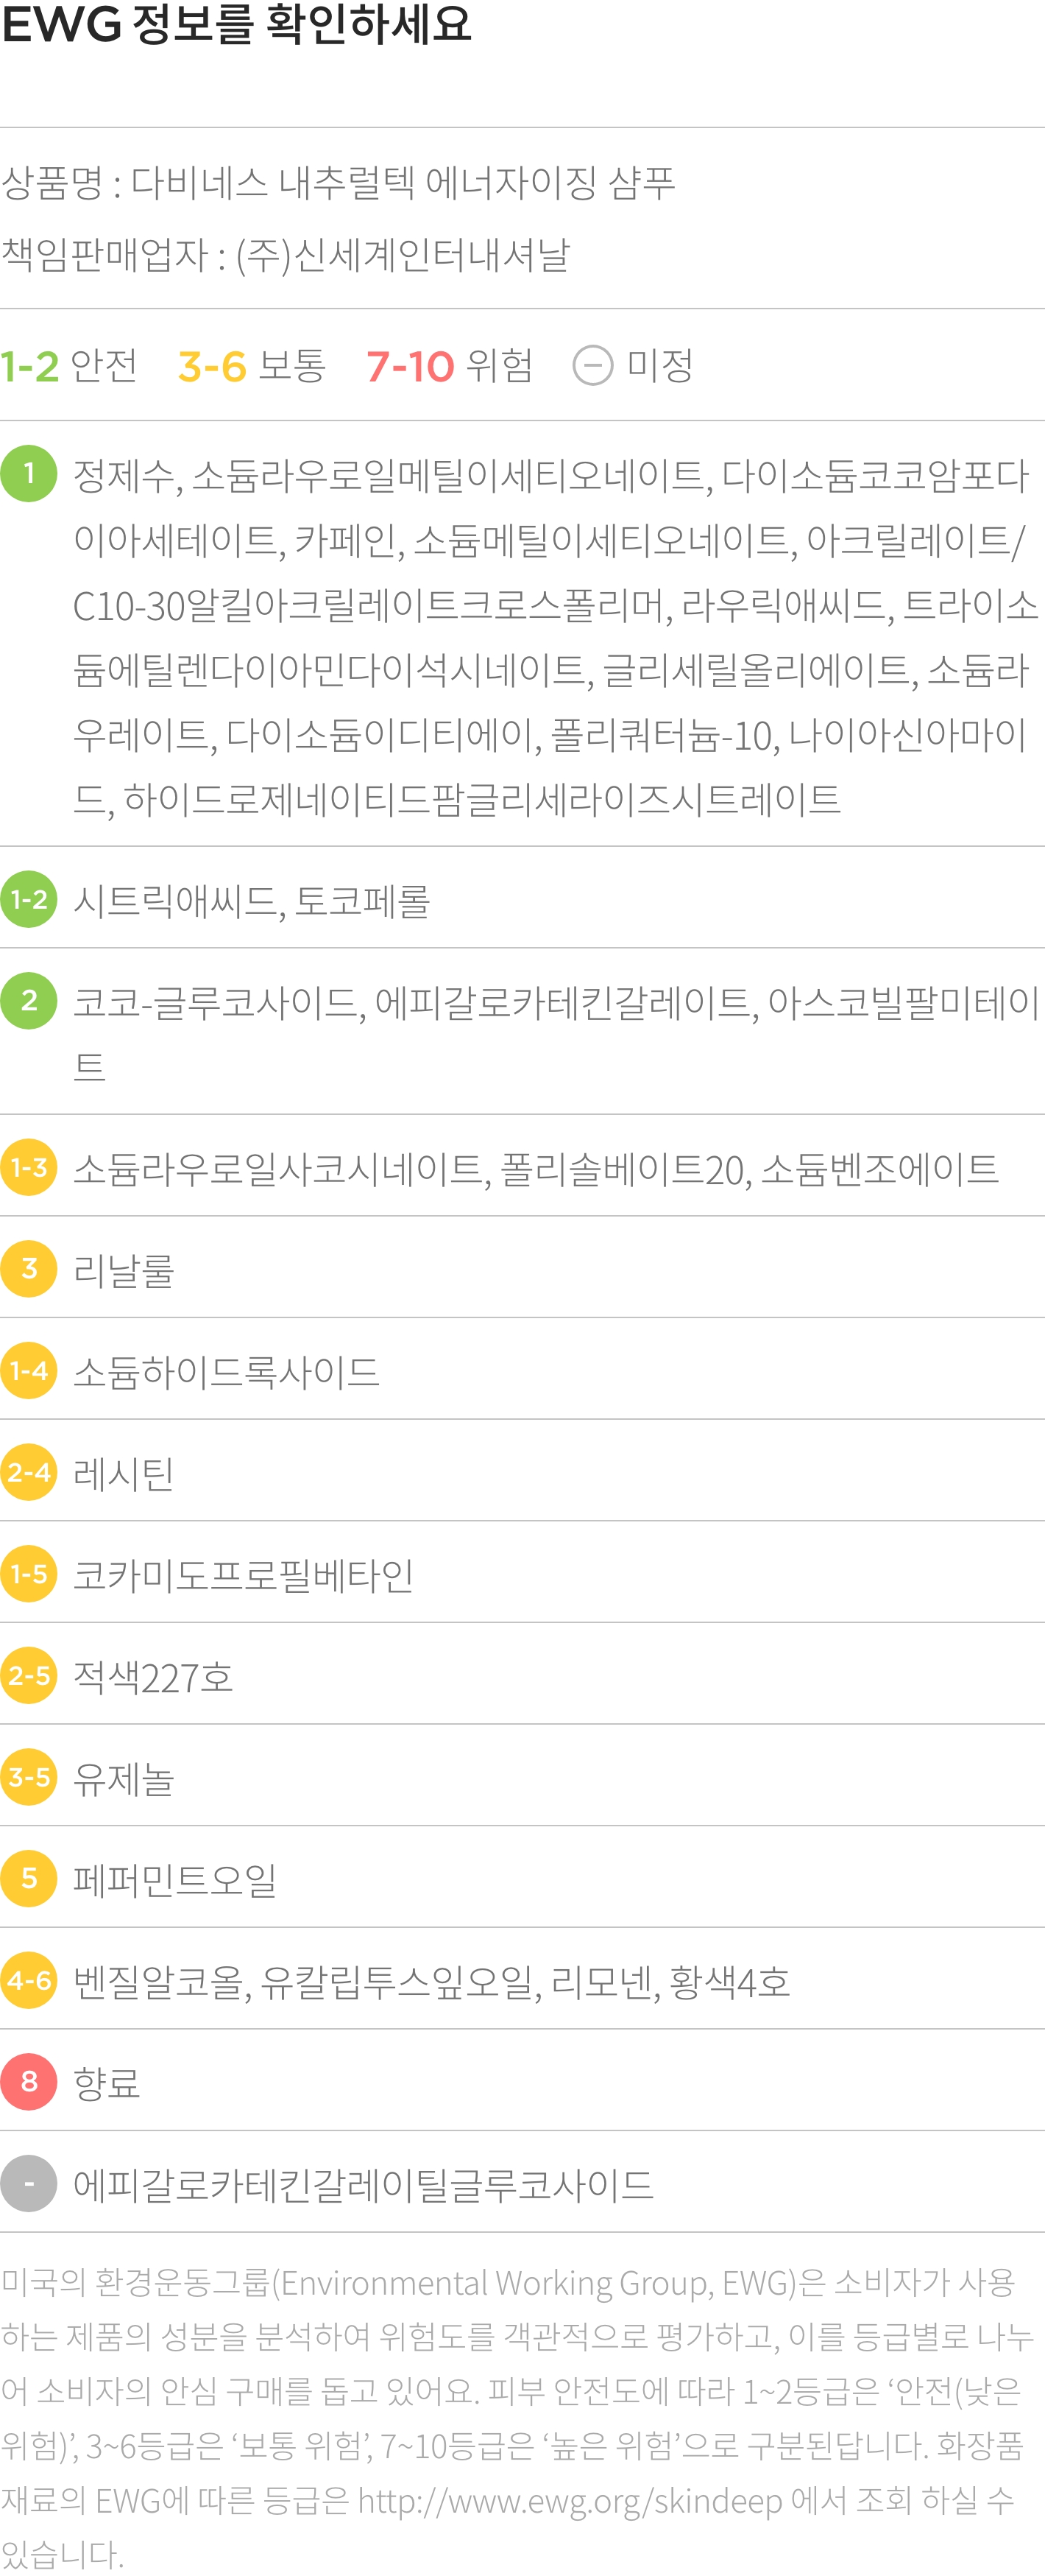Click the green grade 2 badge
Image resolution: width=1045 pixels, height=2576 pixels.
coord(29,1001)
